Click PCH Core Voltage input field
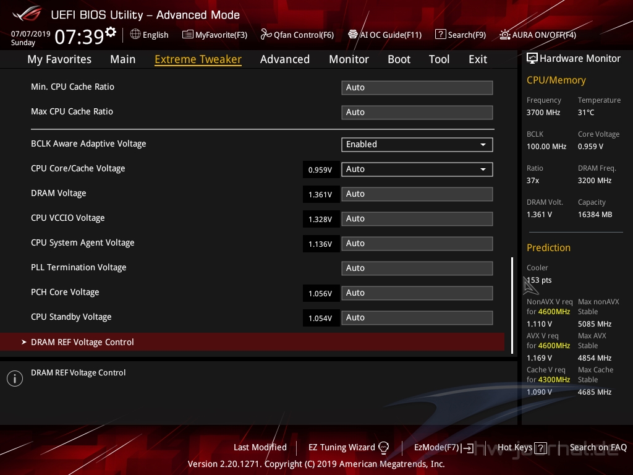Image resolution: width=633 pixels, height=475 pixels. click(x=417, y=293)
